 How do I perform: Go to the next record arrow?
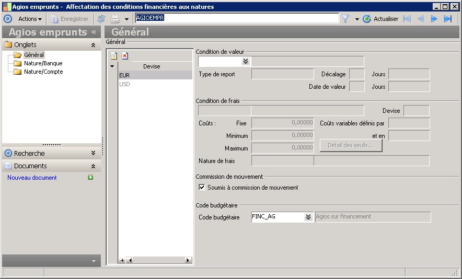[434, 19]
